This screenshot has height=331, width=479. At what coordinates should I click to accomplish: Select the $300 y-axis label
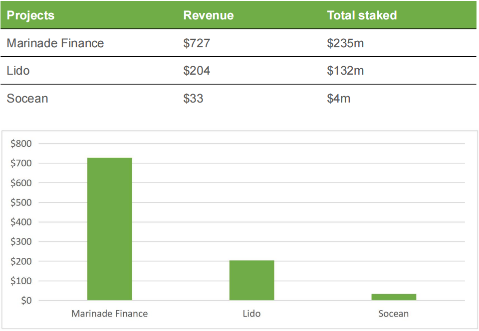pos(21,242)
